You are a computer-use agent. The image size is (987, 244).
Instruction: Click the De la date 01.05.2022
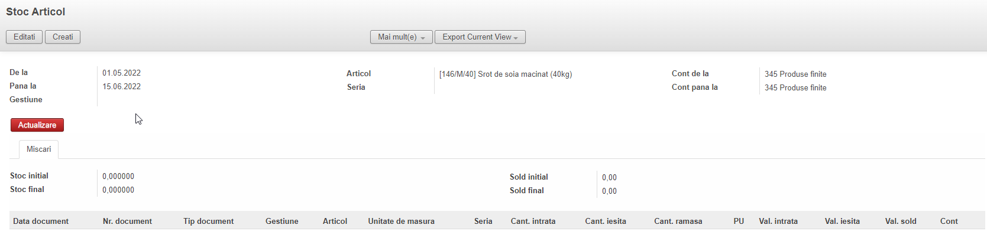click(x=121, y=73)
